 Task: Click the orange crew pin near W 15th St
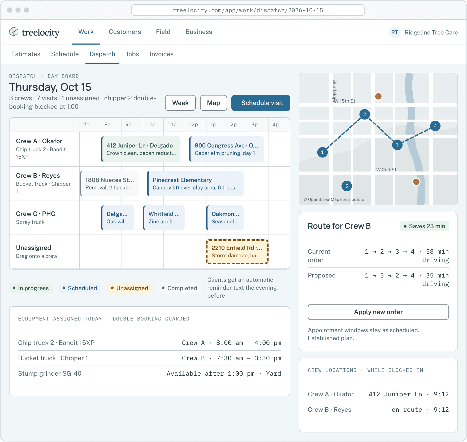click(x=378, y=96)
